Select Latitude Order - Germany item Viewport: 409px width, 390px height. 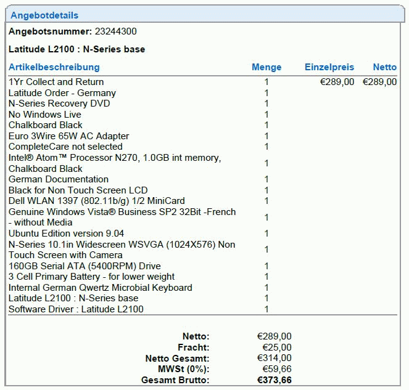[x=62, y=93]
